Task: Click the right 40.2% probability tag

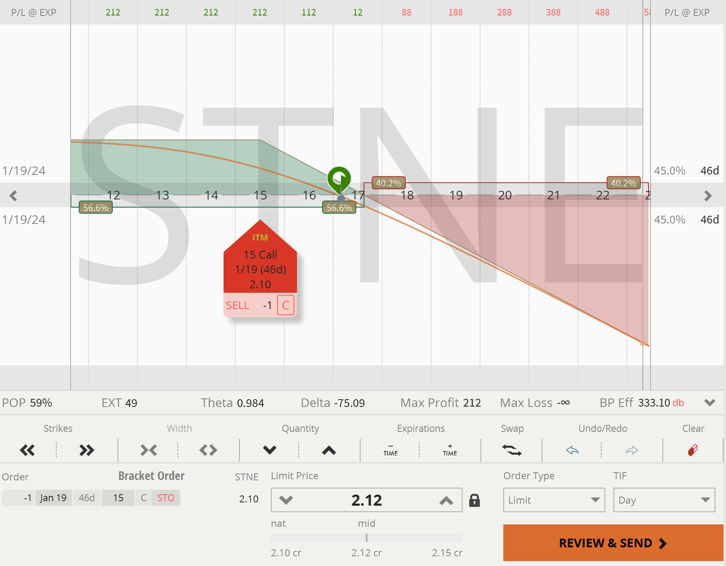Action: pos(624,183)
